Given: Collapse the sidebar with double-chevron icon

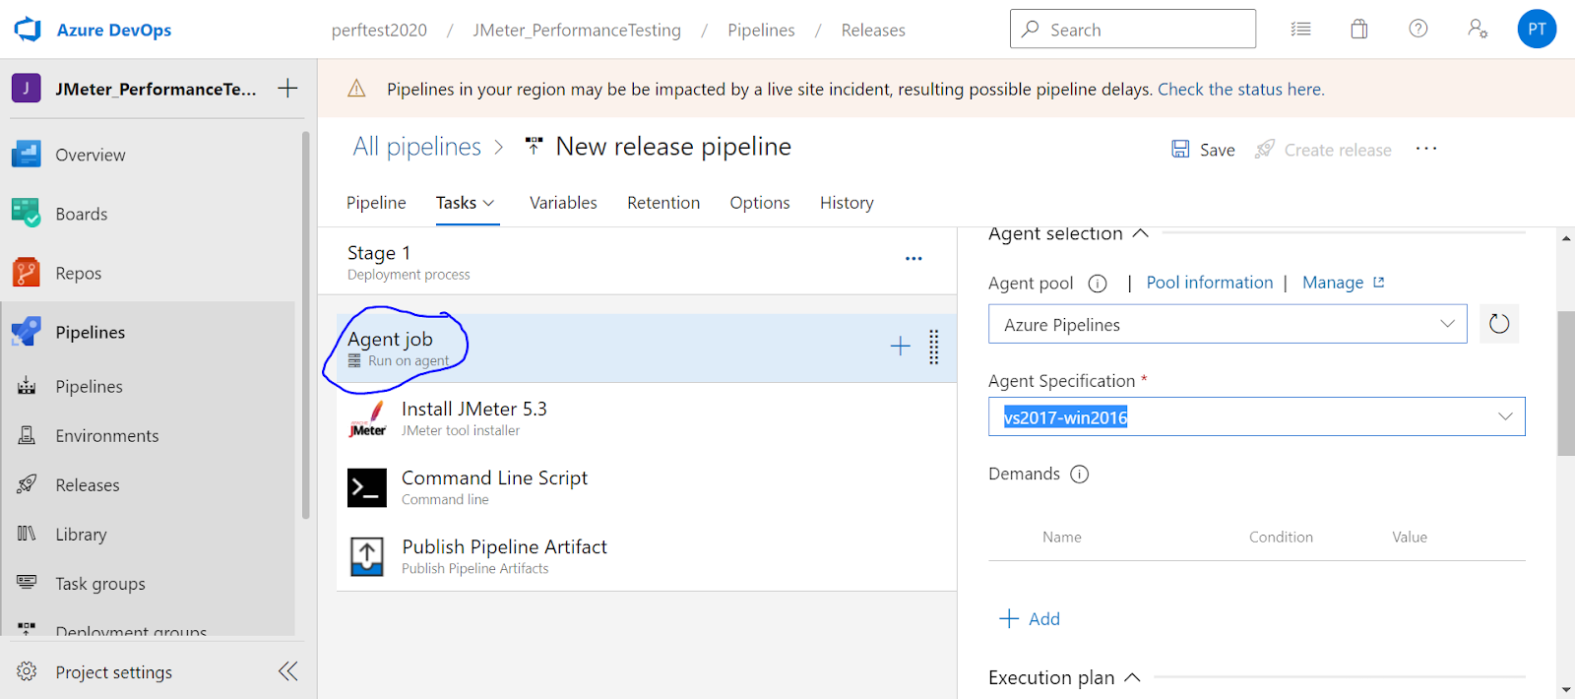Looking at the screenshot, I should pyautogui.click(x=287, y=671).
